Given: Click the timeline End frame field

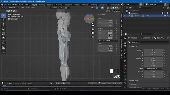Looking at the screenshot, I should (x=117, y=83).
